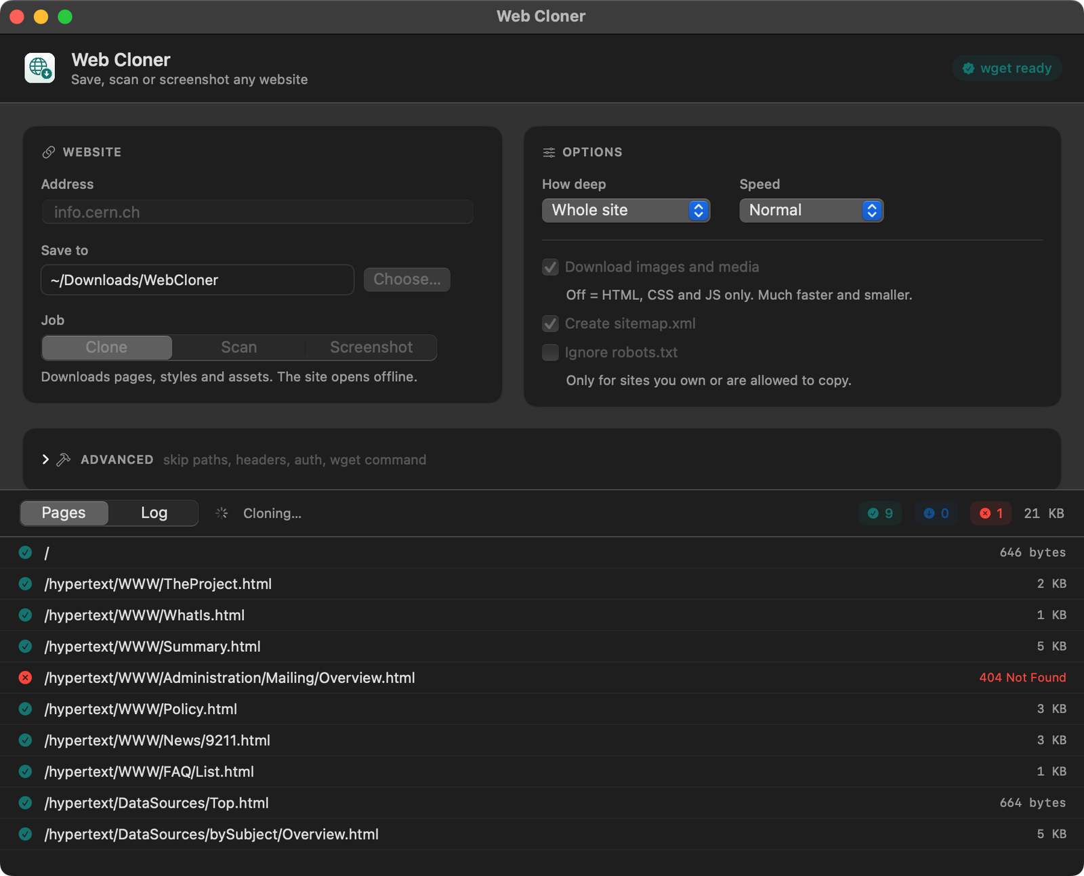Image resolution: width=1084 pixels, height=876 pixels.
Task: Click the red failed count badge 1
Action: 991,513
